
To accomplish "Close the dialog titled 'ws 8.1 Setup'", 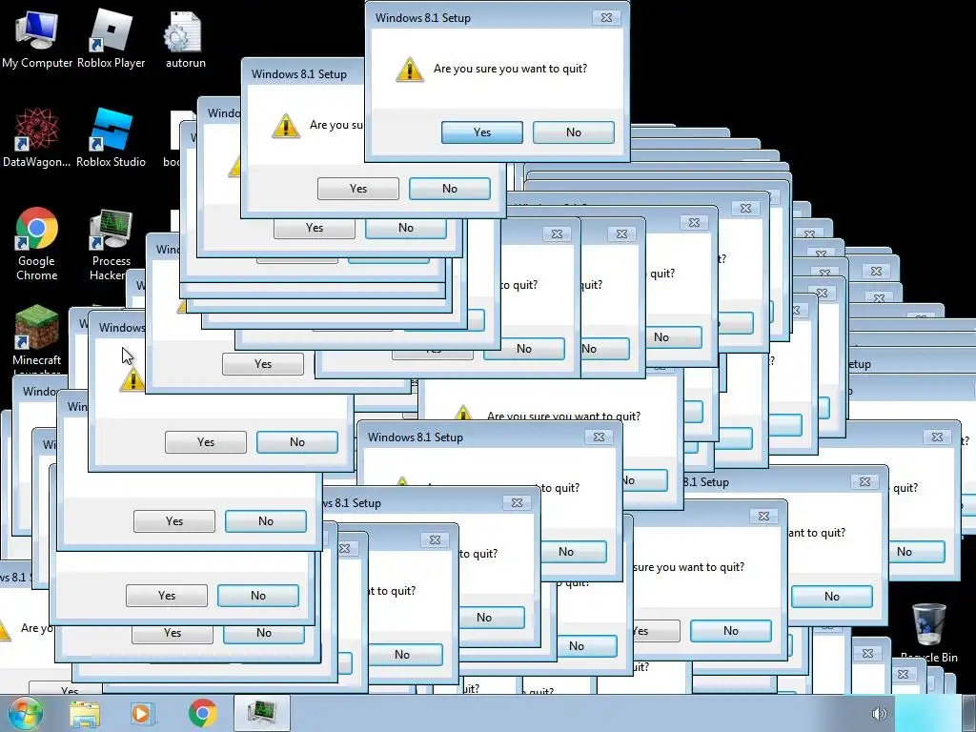I will click(x=517, y=503).
